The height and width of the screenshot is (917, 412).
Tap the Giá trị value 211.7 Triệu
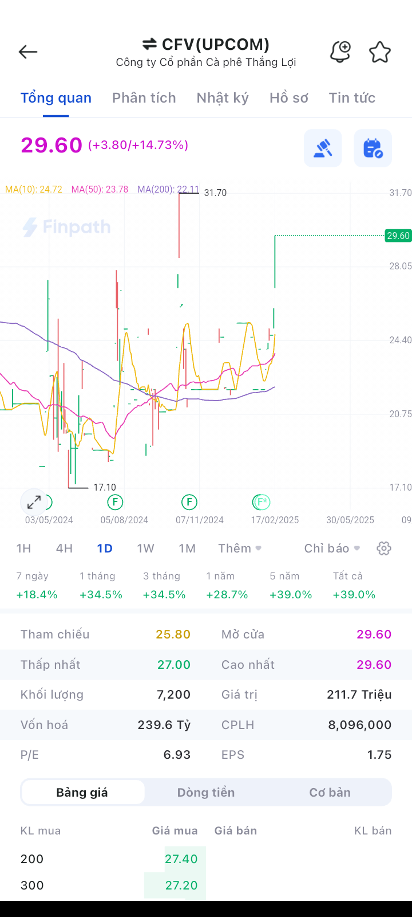pos(359,695)
